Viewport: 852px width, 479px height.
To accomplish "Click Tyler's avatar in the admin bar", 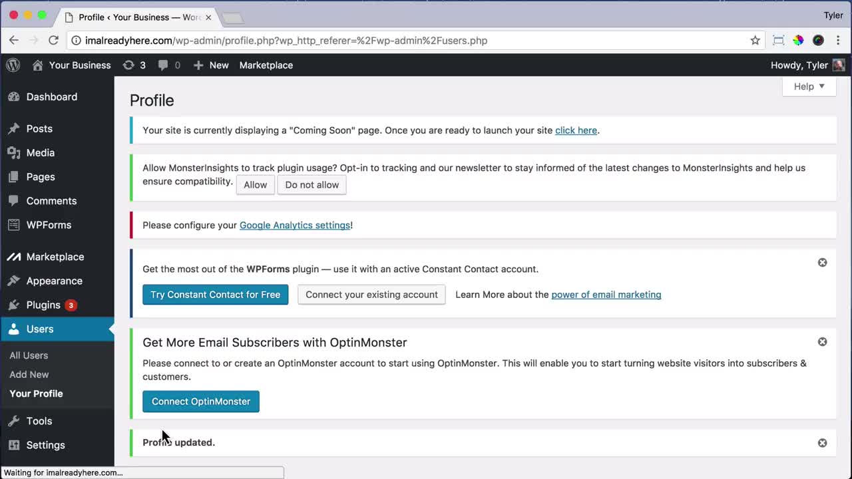I will (x=839, y=65).
